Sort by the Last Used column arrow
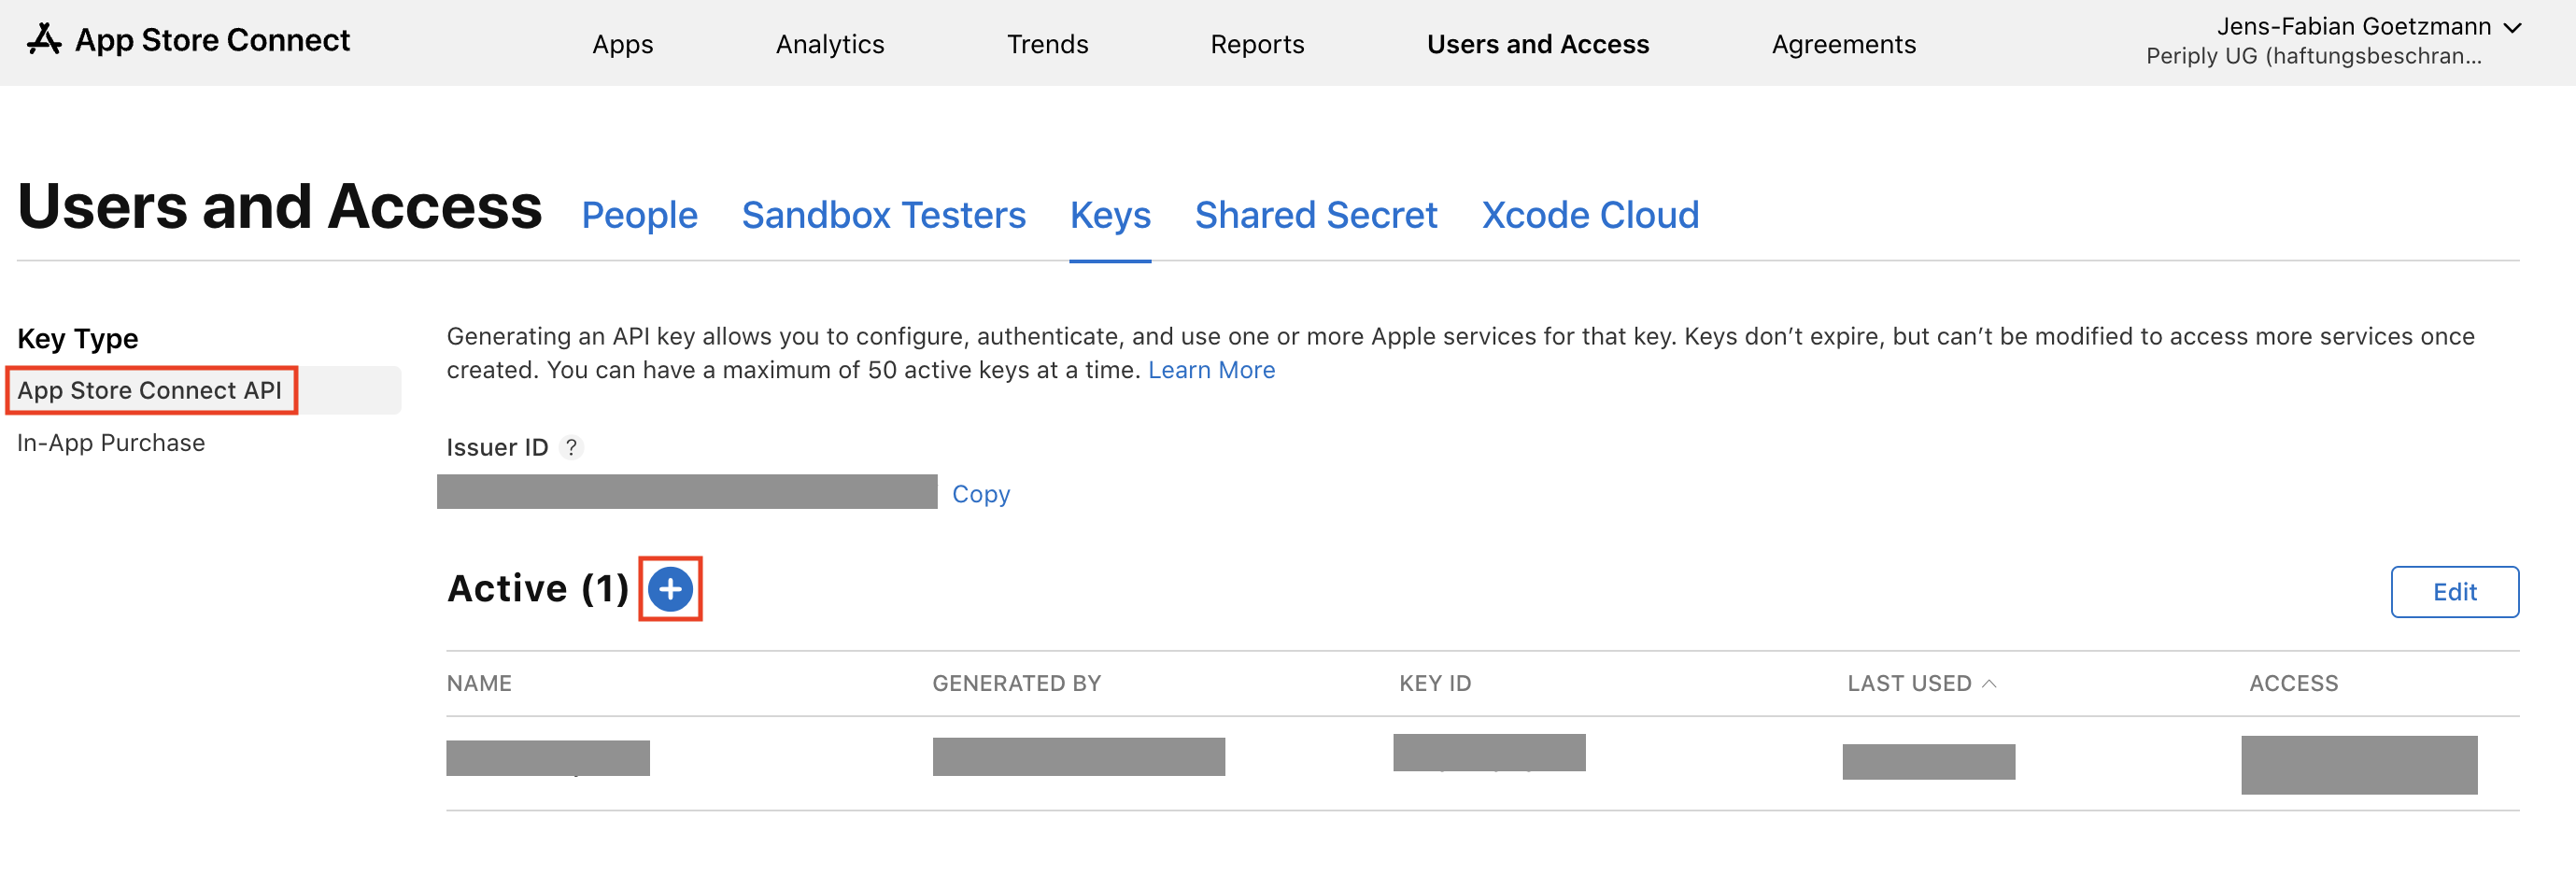 1989,683
